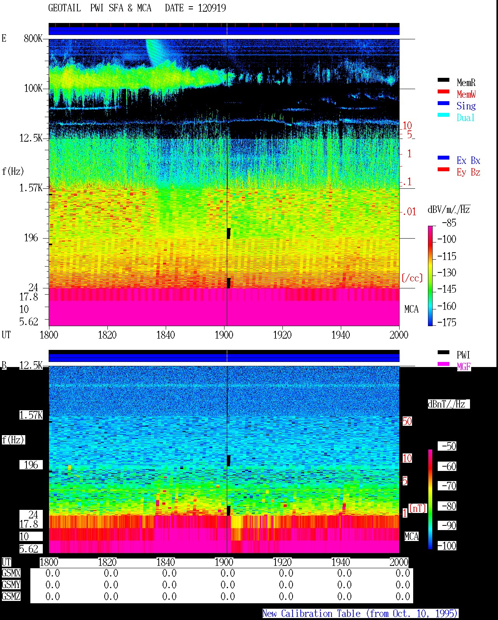Screen dimensions: 498x620
Task: Click the cyan Dual legend swatch
Action: (x=443, y=115)
